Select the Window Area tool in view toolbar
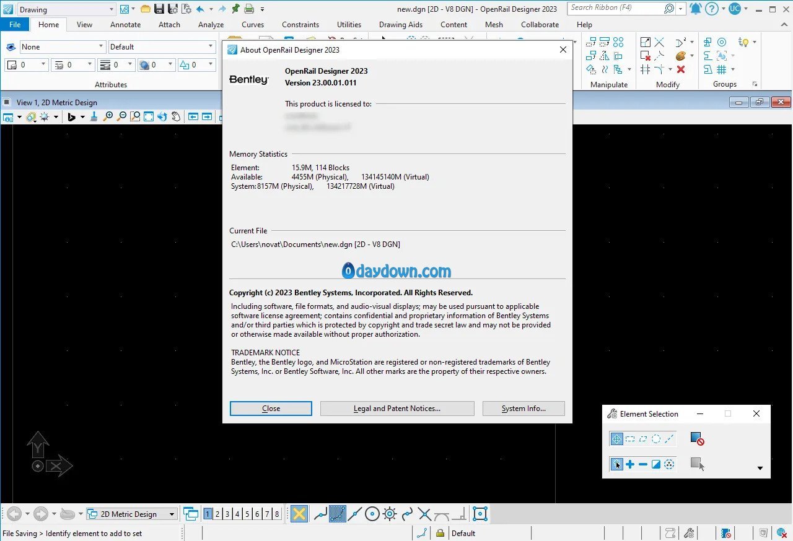793x541 pixels. (x=135, y=116)
